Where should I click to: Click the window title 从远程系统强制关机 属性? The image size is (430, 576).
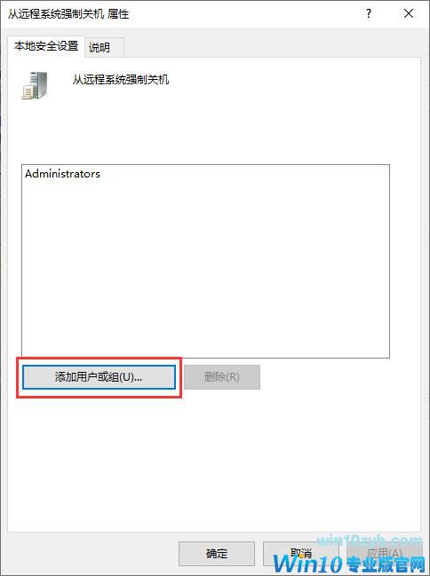[68, 14]
